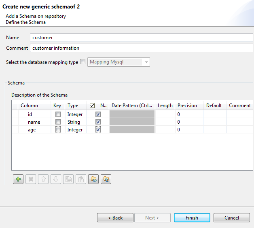
Task: Enable the database mapping type checkbox
Action: click(x=83, y=62)
